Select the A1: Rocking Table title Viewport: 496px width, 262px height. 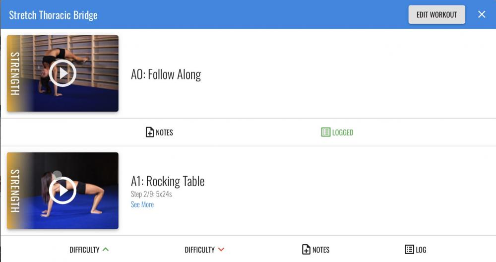click(x=168, y=181)
